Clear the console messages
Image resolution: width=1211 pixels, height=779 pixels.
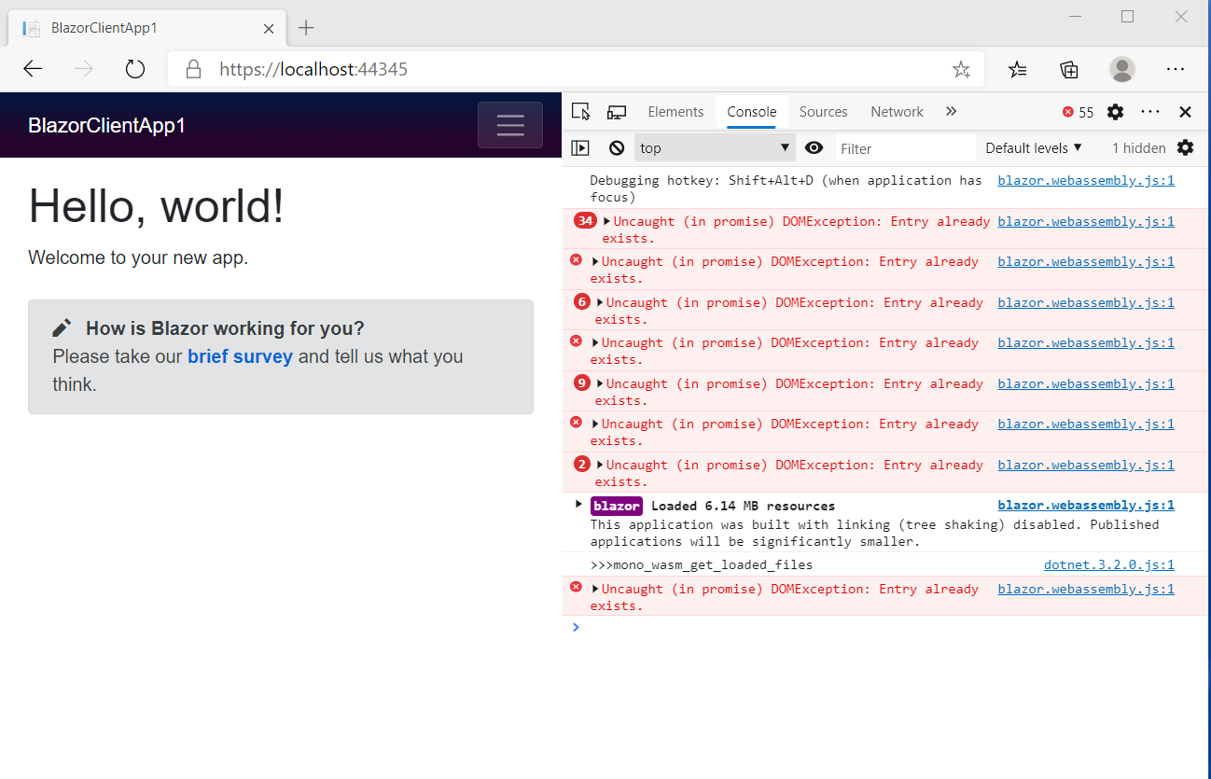click(x=615, y=147)
